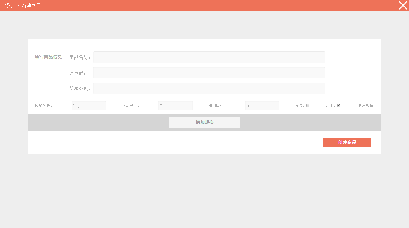The image size is (409, 228).
Task: Click the 规格名称 field showing 10只
Action: [x=88, y=106]
